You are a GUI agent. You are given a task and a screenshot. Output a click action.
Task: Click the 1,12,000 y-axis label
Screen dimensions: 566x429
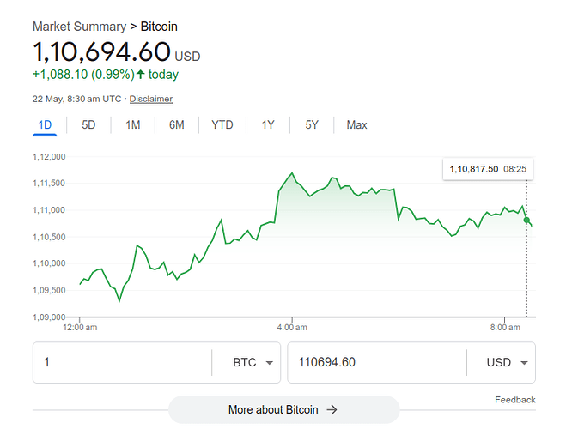pos(49,157)
